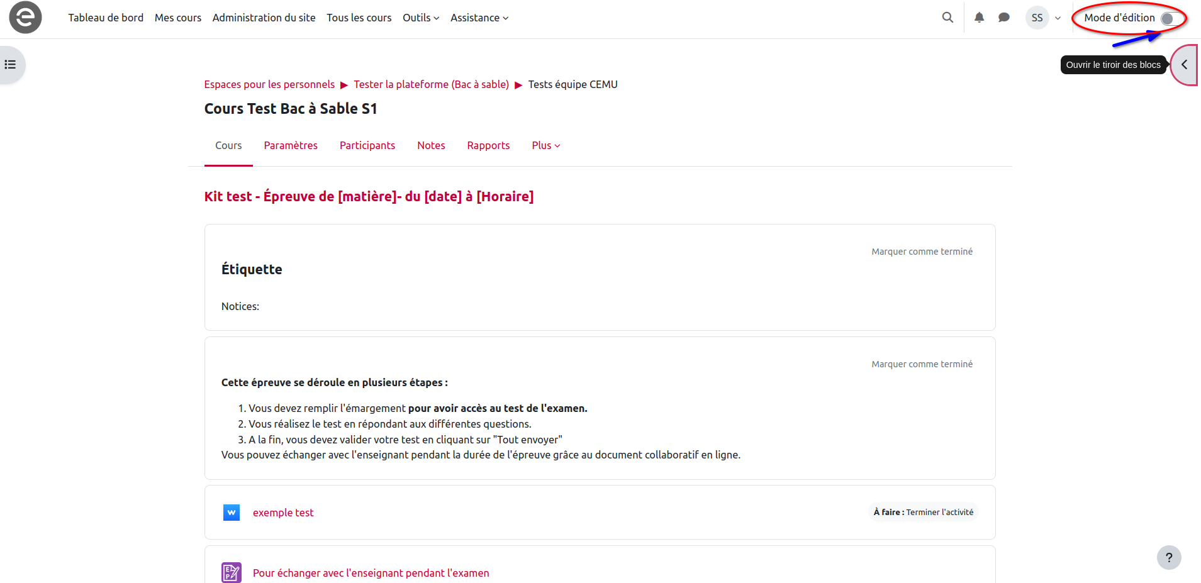1201x583 pixels.
Task: Open the SS user account menu
Action: pyautogui.click(x=1044, y=18)
